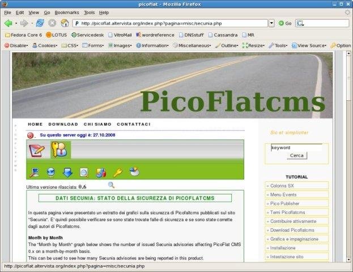The height and width of the screenshot is (272, 353).
Task: Click the bar chart statistics icon
Action: 101,173
